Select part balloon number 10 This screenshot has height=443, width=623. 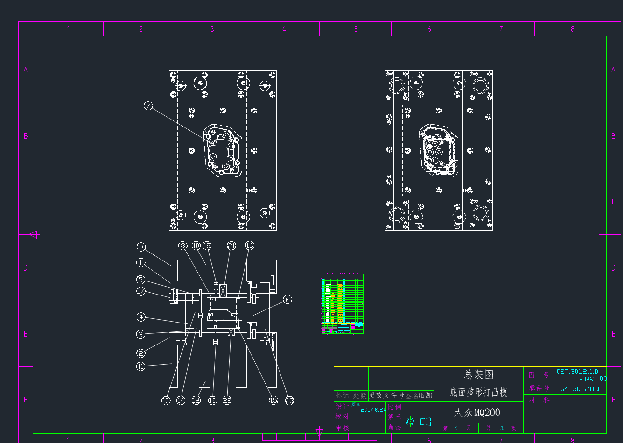[x=196, y=246]
